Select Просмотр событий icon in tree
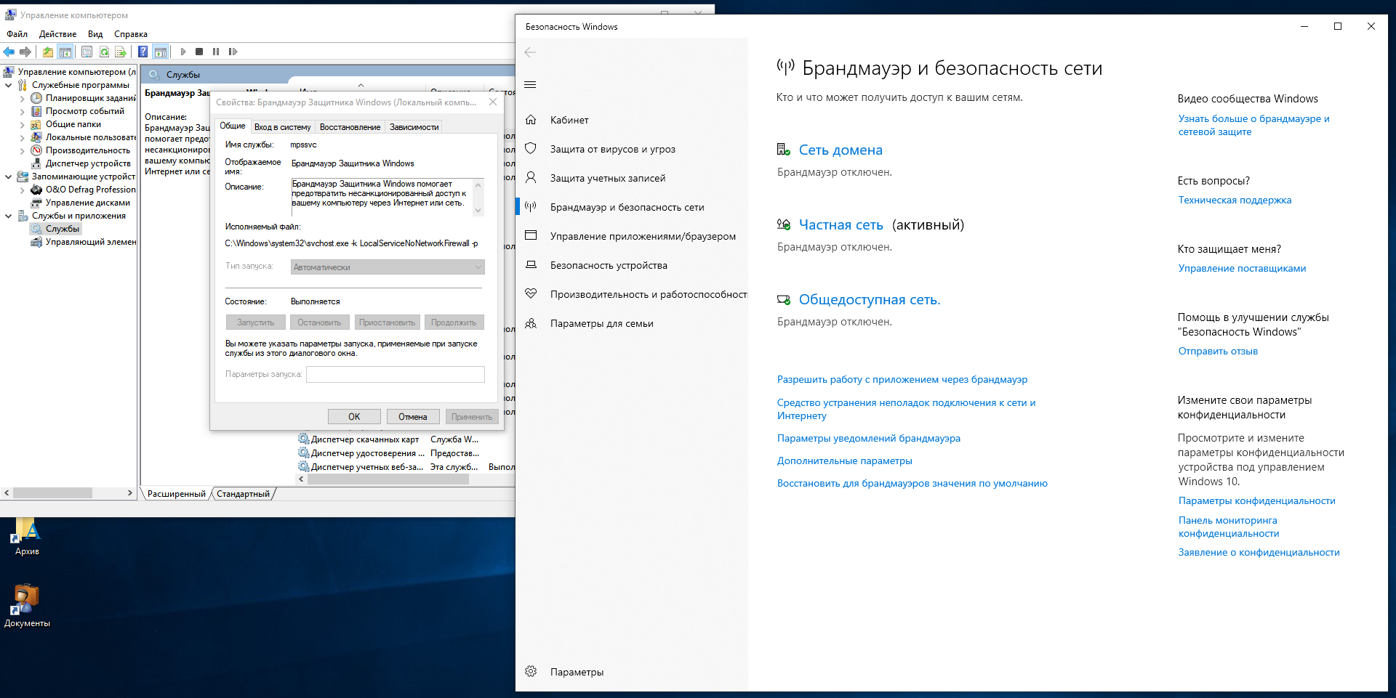 click(x=36, y=111)
